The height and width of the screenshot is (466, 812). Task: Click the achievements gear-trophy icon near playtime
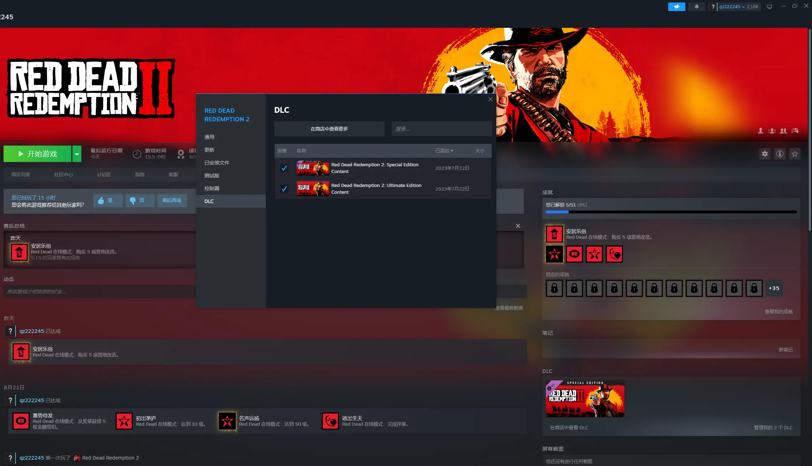[x=181, y=154]
